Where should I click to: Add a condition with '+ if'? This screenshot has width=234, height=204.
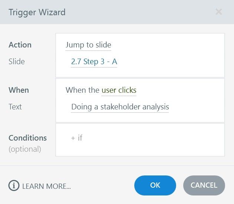pos(77,138)
